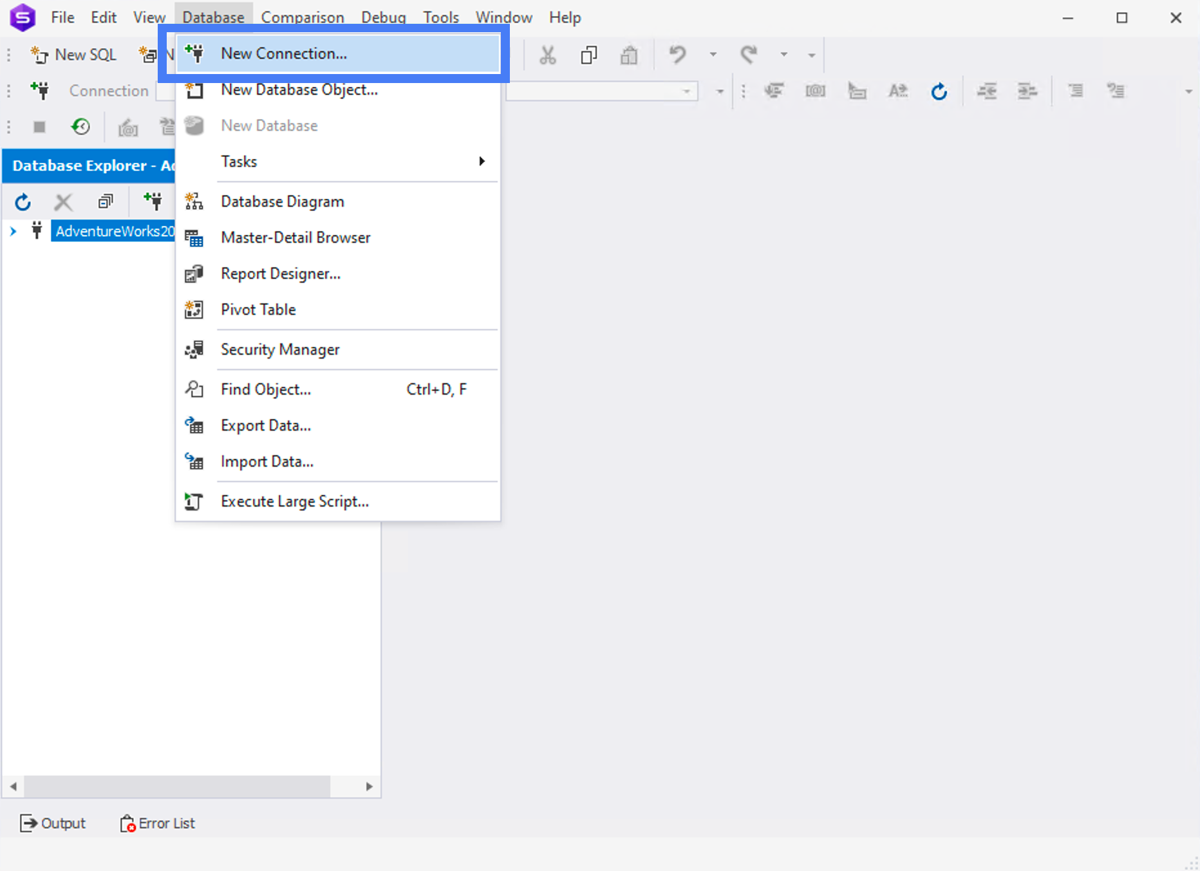Click the delete X icon in Database Explorer
Screen dimensions: 1200x871
tap(63, 203)
